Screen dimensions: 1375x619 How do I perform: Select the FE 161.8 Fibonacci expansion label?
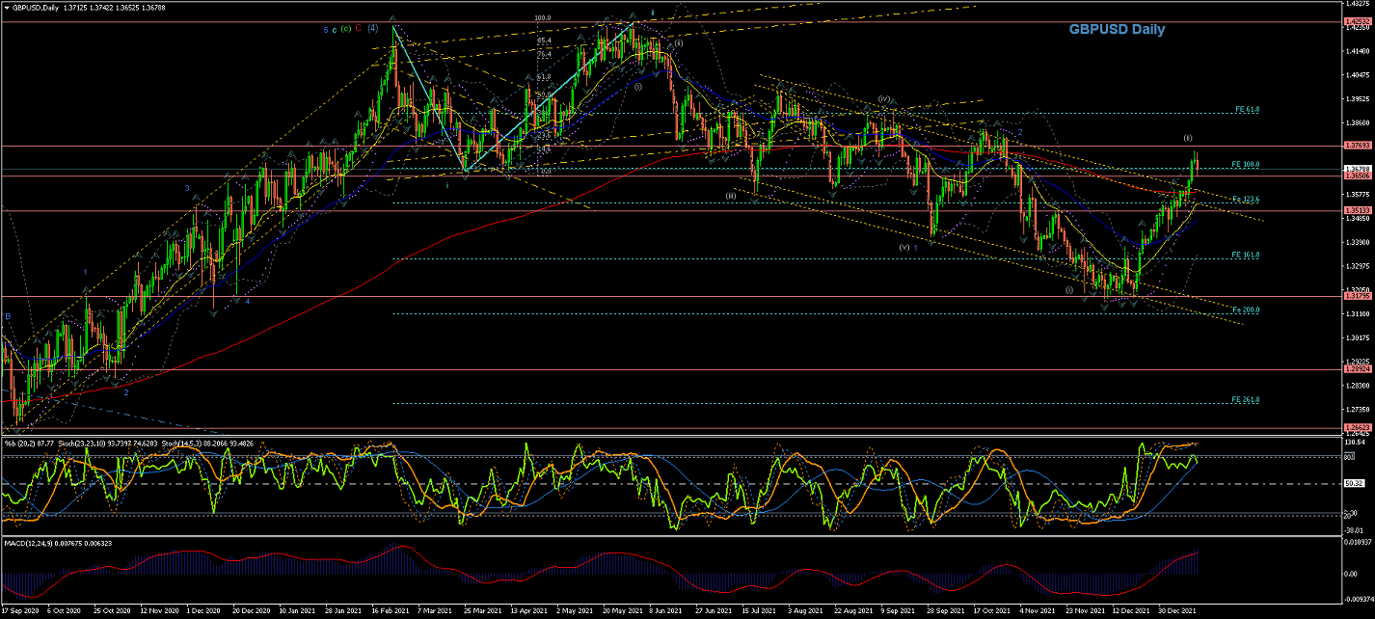(1246, 255)
